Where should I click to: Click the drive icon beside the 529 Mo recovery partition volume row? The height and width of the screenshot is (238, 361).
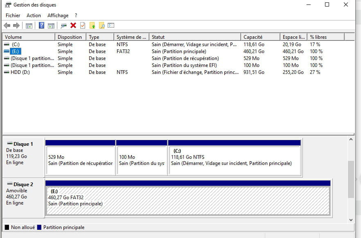(7, 58)
